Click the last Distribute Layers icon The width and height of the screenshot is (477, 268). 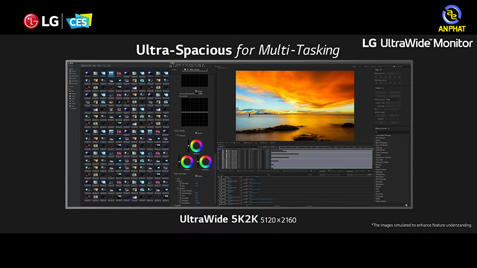399,83
